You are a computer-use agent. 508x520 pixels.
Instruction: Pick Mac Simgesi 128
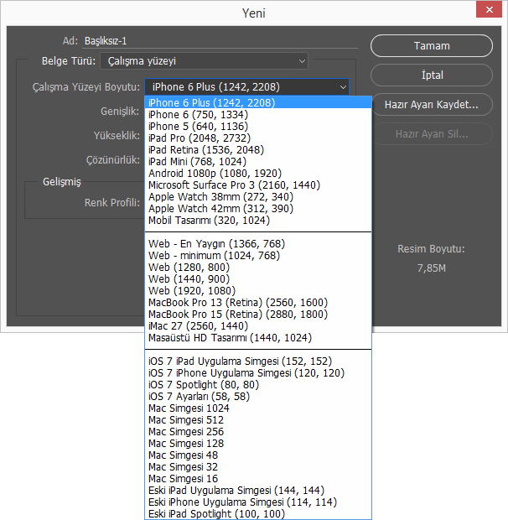258,444
